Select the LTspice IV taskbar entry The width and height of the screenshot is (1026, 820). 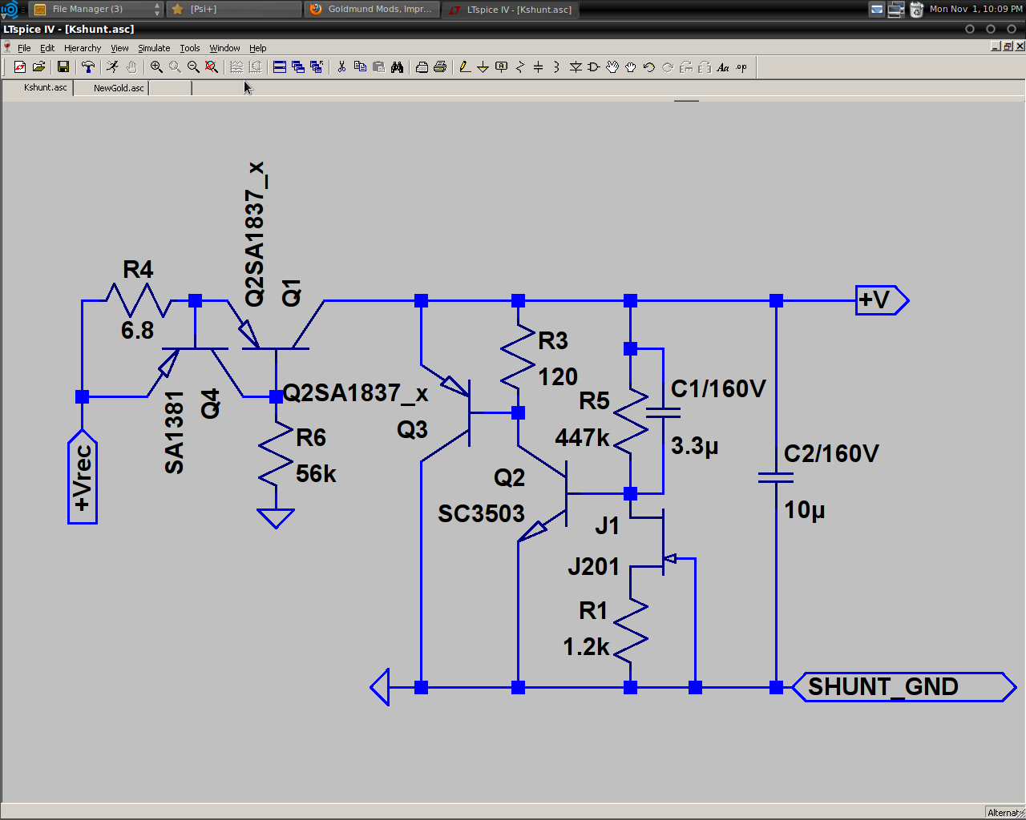pos(510,9)
